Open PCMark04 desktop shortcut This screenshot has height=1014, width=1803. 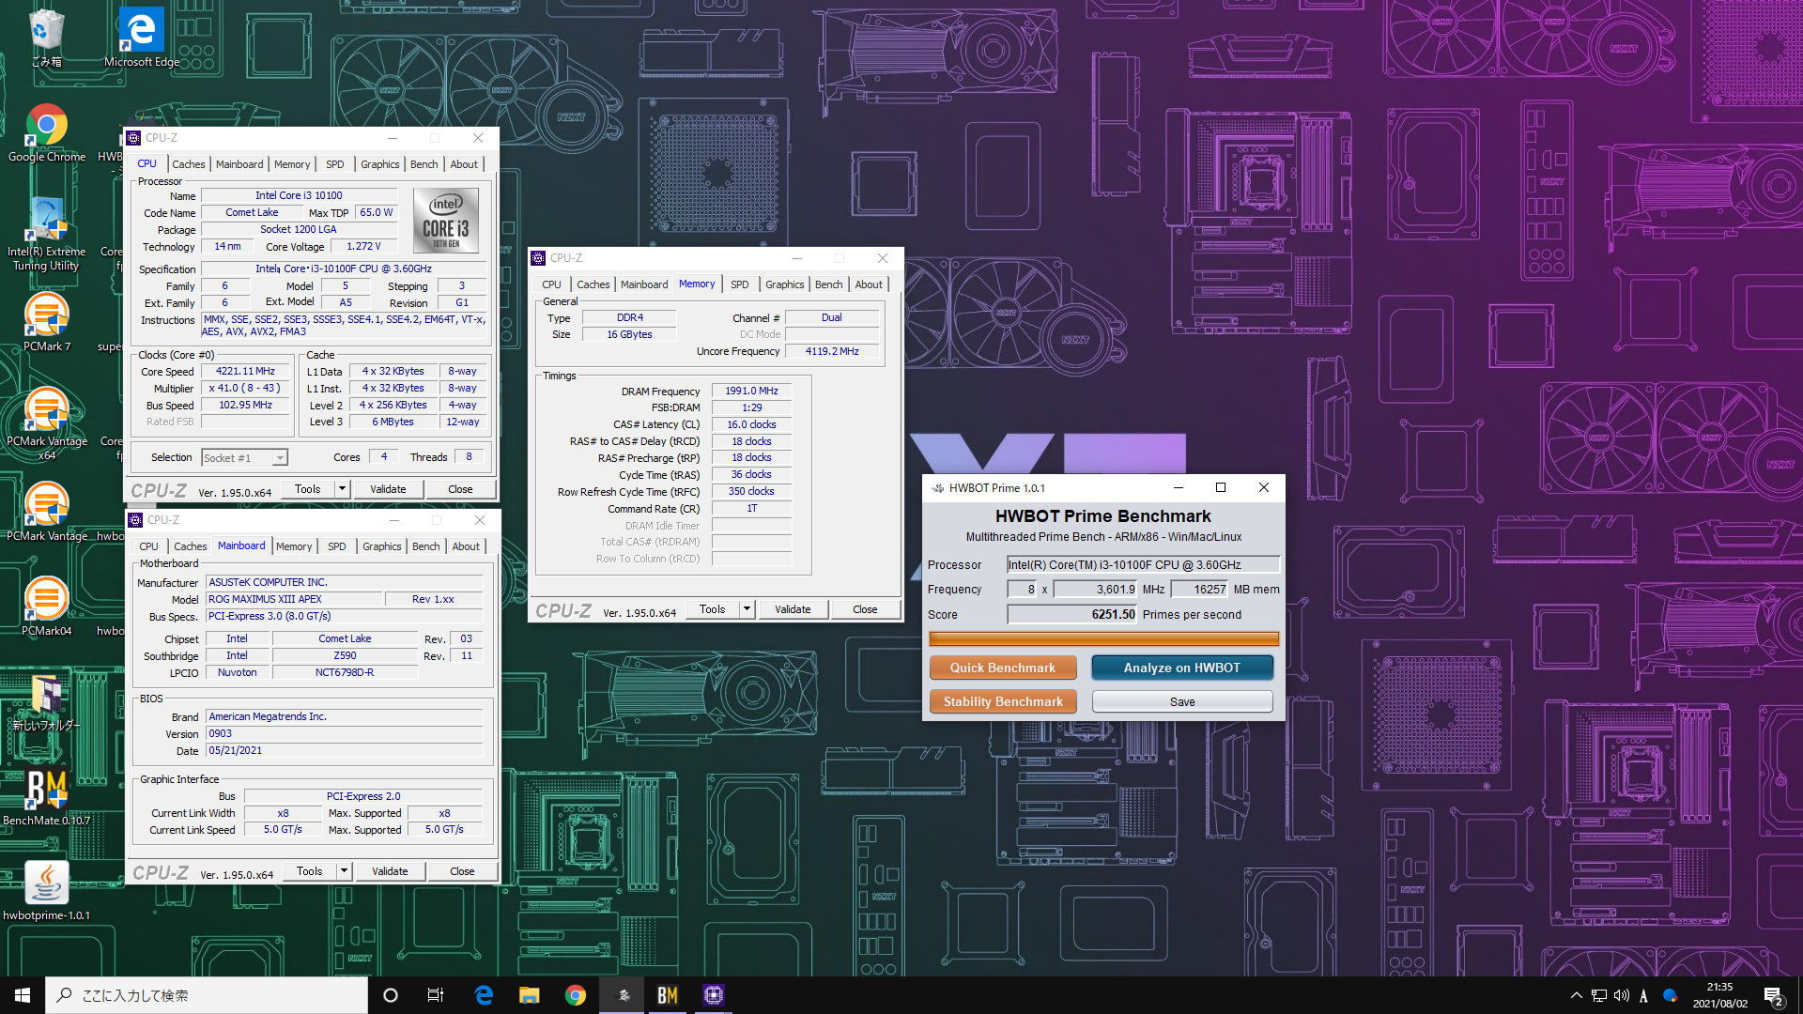click(46, 607)
